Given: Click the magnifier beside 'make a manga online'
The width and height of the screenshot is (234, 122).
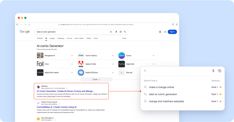Looking at the screenshot, I should [145, 87].
